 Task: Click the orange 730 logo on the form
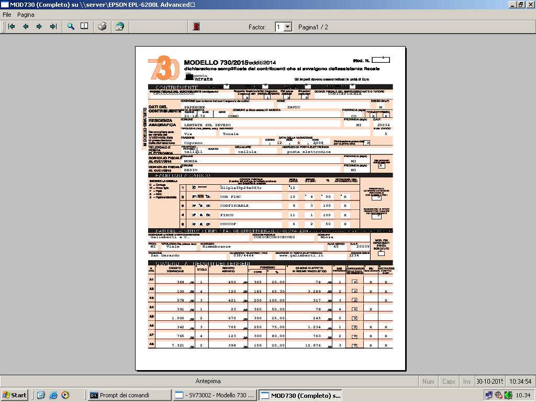click(x=164, y=68)
